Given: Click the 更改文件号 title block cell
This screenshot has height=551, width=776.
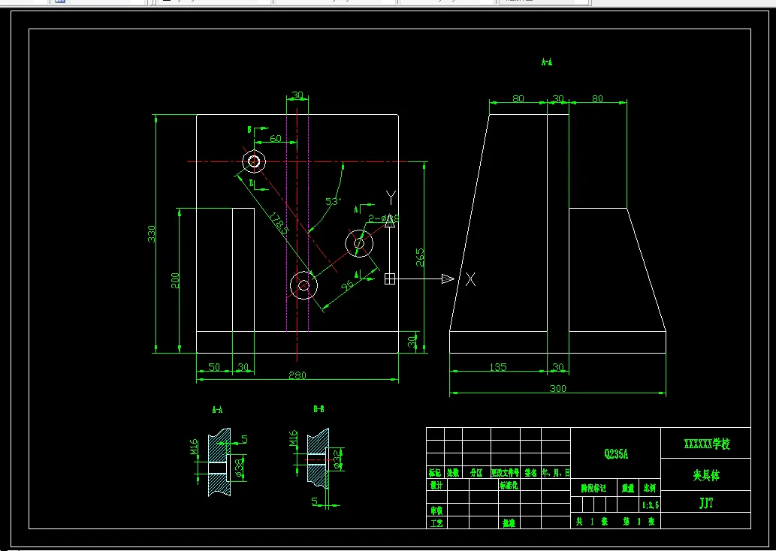Looking at the screenshot, I should coord(506,473).
